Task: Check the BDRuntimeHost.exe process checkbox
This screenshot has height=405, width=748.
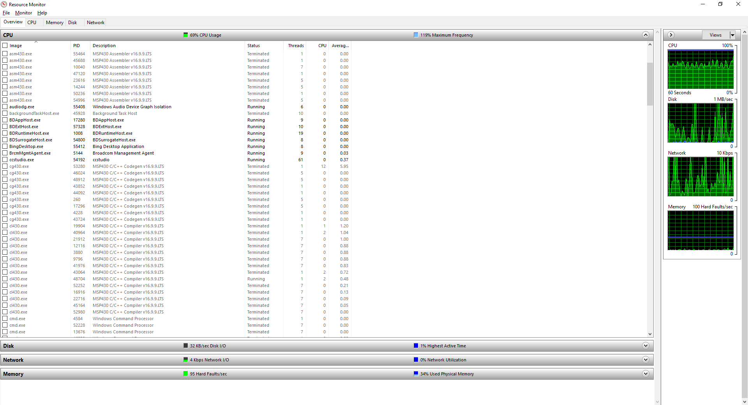Action: 5,133
